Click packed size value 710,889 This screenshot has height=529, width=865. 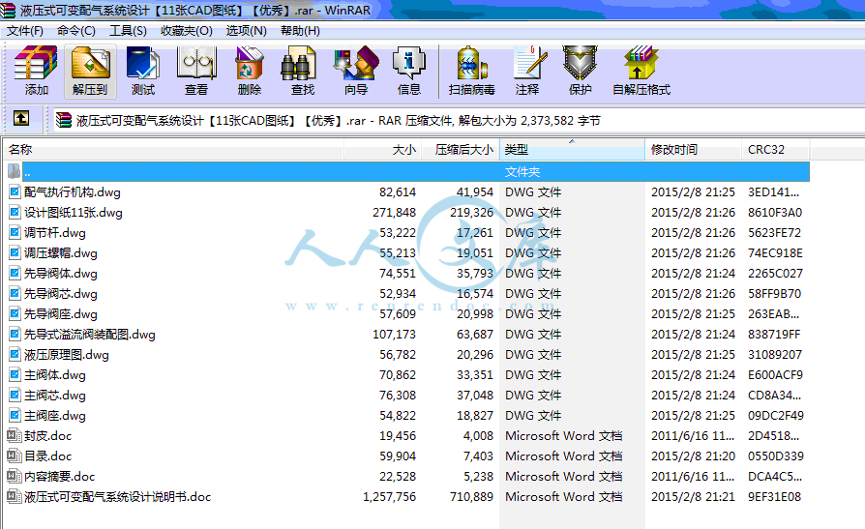(471, 496)
